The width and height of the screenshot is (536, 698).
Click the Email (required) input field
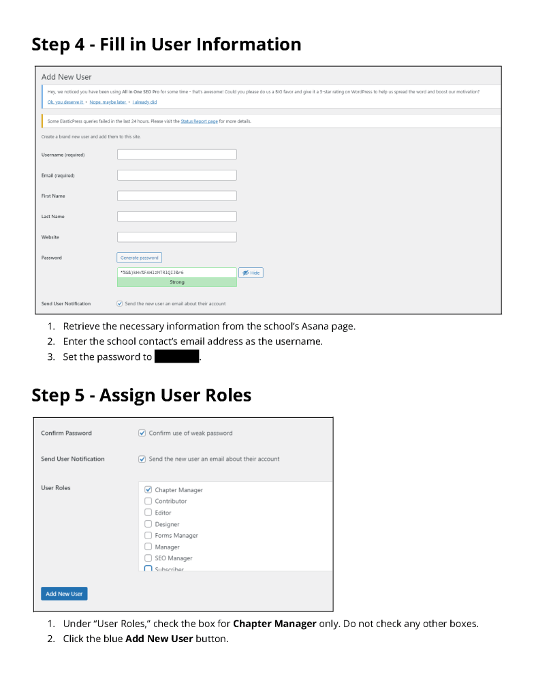coord(176,175)
